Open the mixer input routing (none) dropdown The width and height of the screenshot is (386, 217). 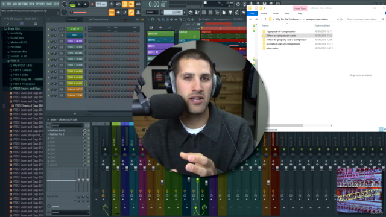(67, 125)
